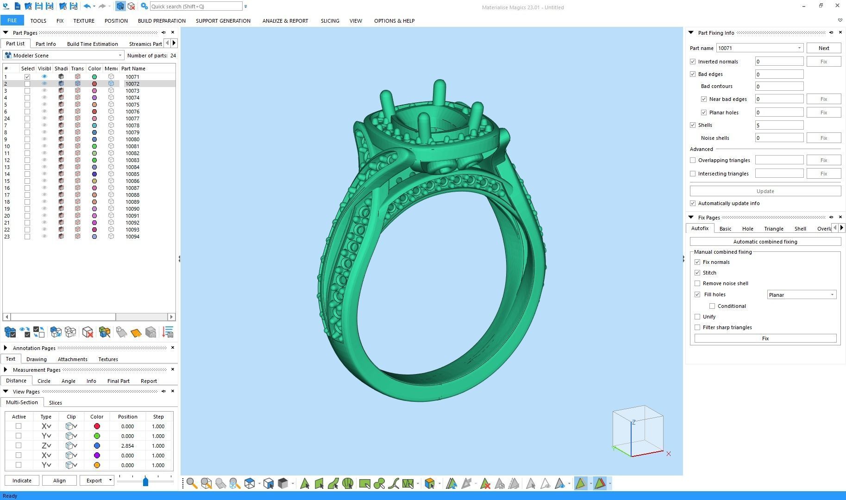Screen dimensions: 846x500
Task: Switch to the Build Time Estimation tab
Action: (92, 44)
